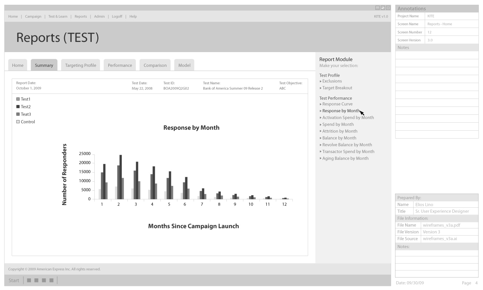The width and height of the screenshot is (483, 290).
Task: Toggle the Test1 legend swatch
Action: [18, 99]
